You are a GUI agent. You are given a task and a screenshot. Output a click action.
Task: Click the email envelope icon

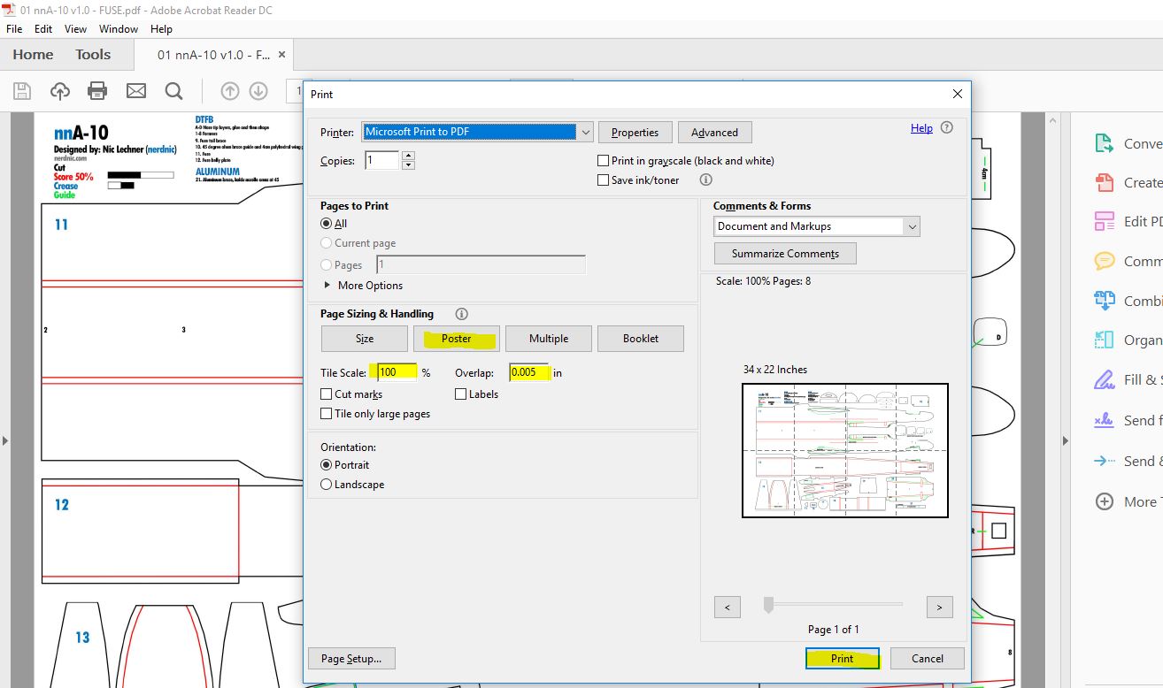[135, 91]
